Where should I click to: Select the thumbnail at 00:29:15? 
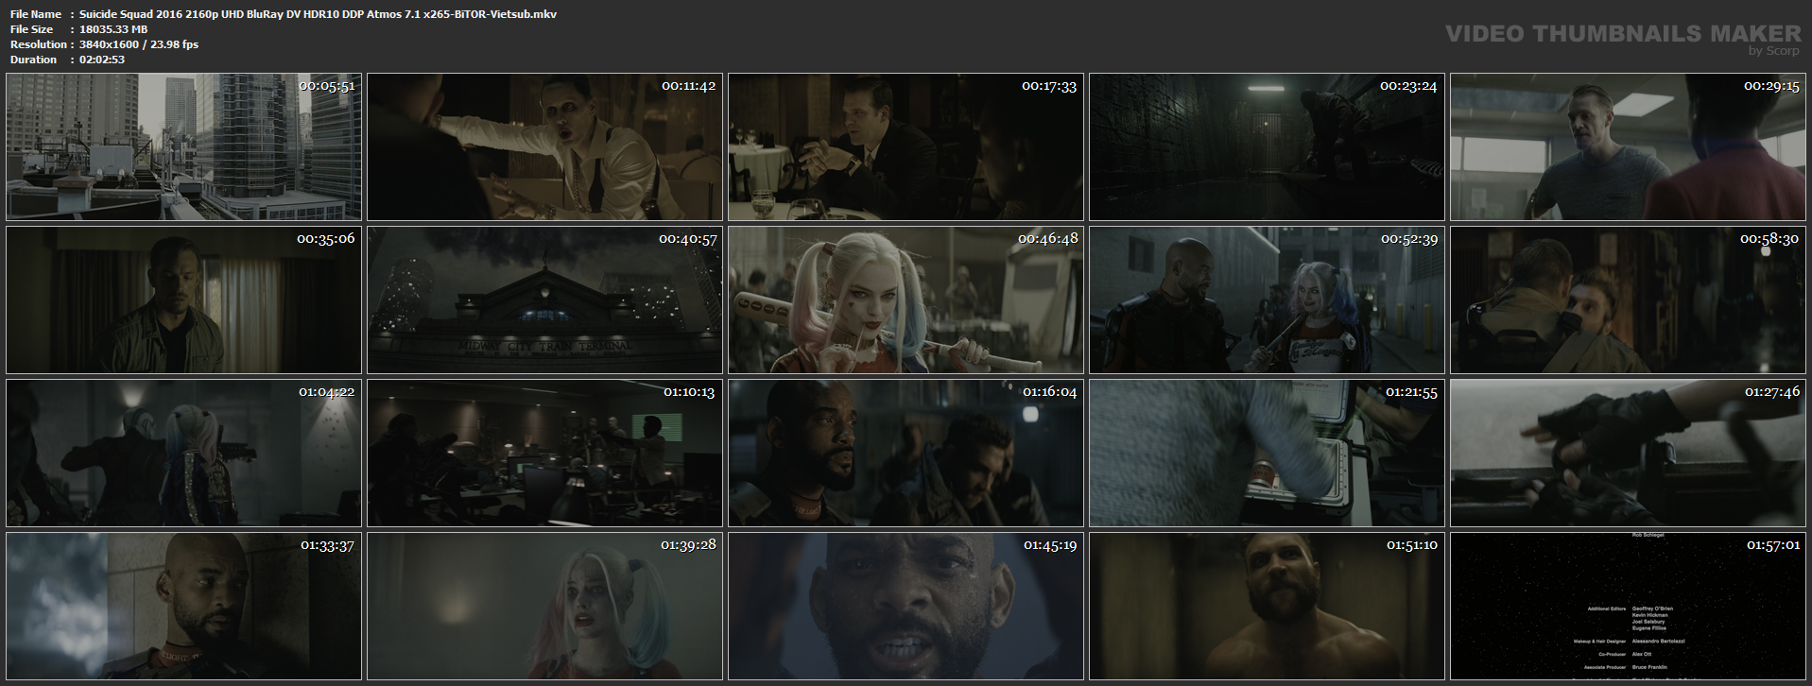pos(1628,146)
